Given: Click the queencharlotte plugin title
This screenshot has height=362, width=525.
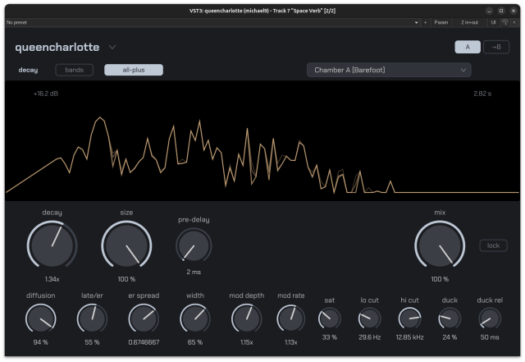Looking at the screenshot, I should [57, 48].
